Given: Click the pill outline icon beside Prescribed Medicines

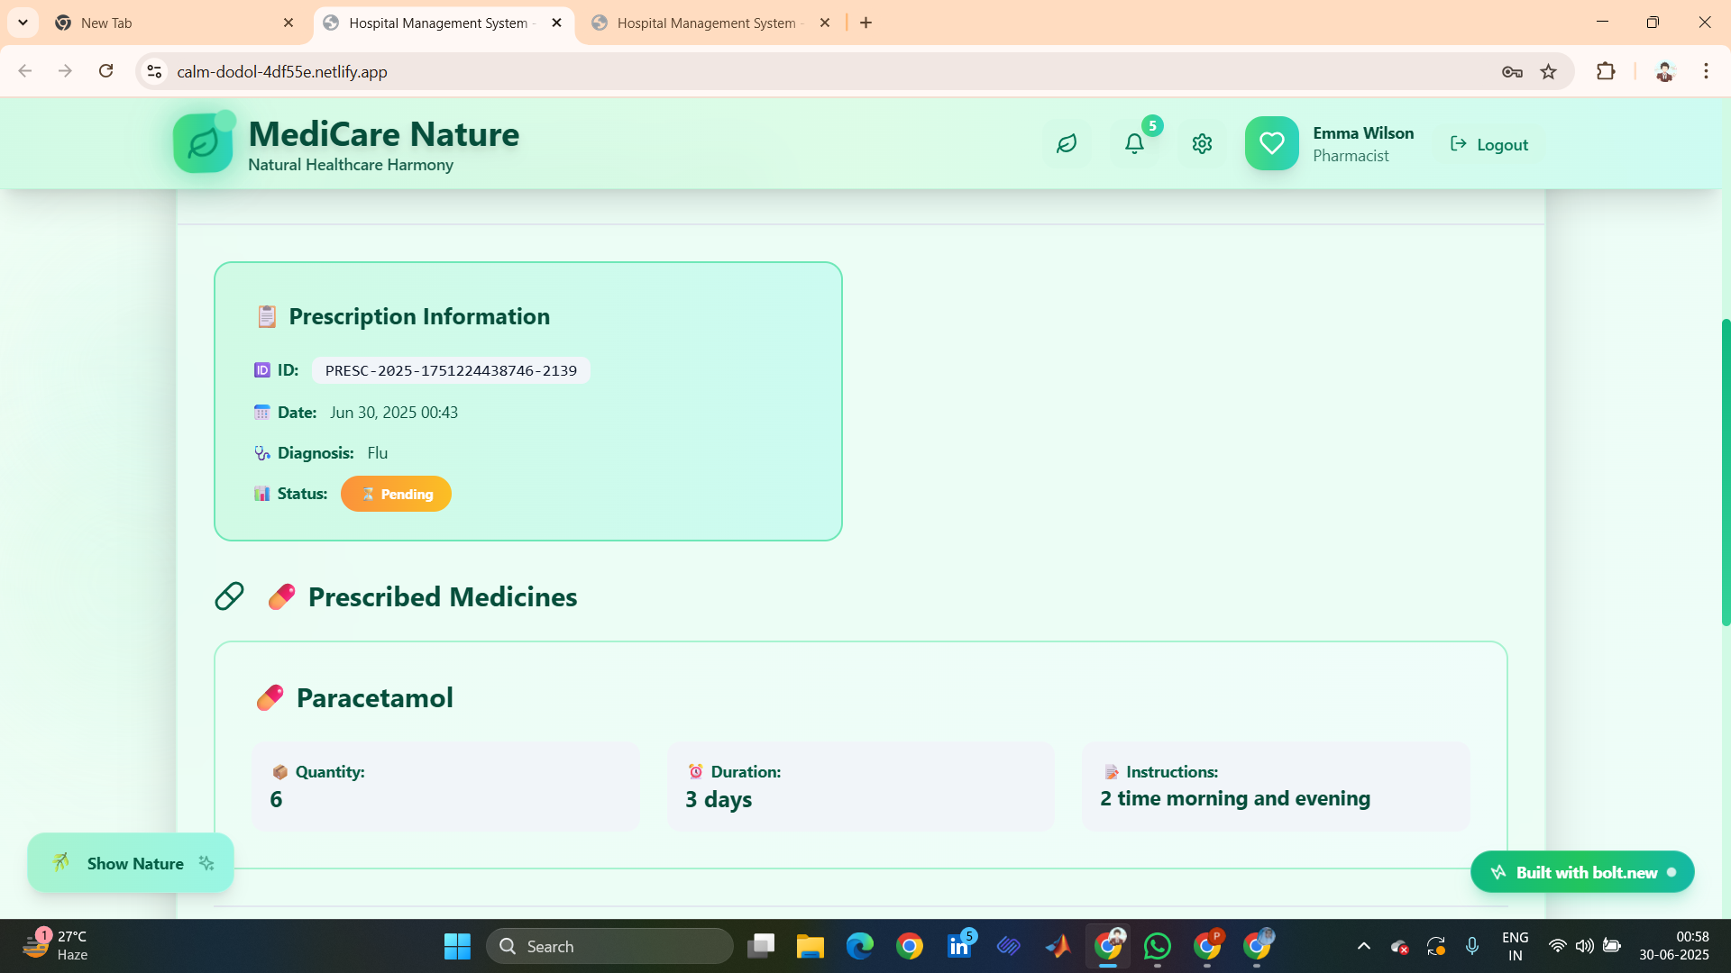Looking at the screenshot, I should (x=229, y=596).
